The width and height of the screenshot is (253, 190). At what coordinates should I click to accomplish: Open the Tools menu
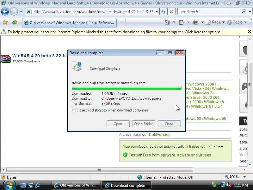(237, 22)
